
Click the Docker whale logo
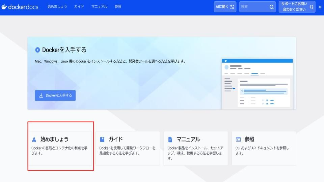[4, 7]
